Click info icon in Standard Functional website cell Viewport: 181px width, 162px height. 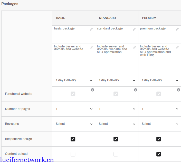[x=136, y=90]
